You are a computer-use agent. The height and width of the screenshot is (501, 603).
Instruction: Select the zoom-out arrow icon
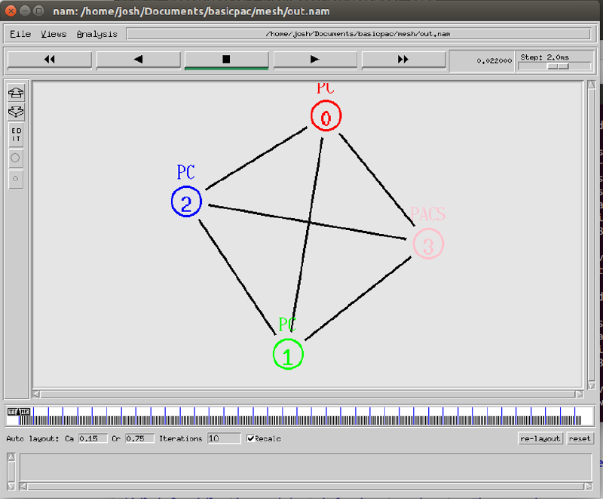pos(15,112)
